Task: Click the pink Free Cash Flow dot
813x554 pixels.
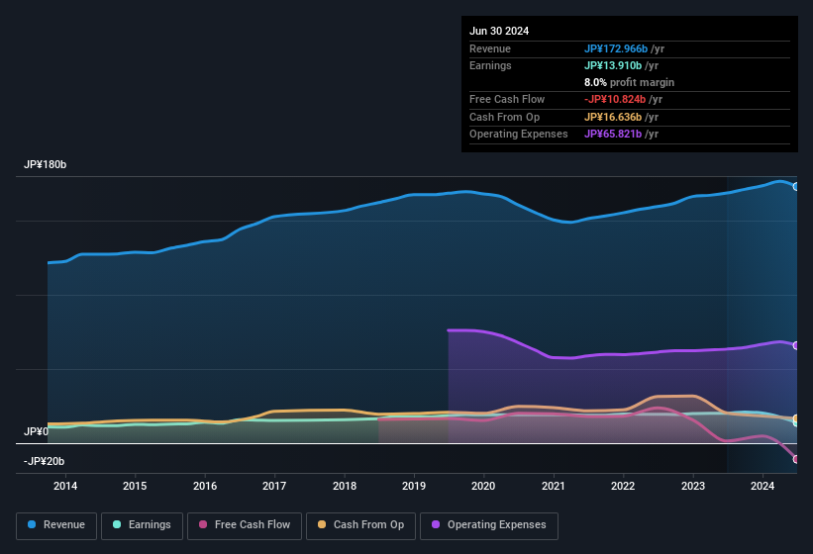Action: pos(203,525)
